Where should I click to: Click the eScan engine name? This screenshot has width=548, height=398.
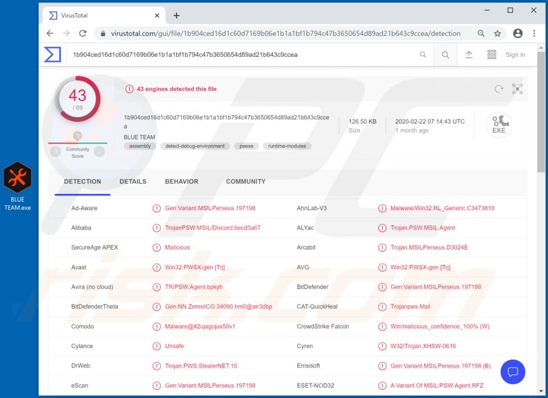coord(80,386)
